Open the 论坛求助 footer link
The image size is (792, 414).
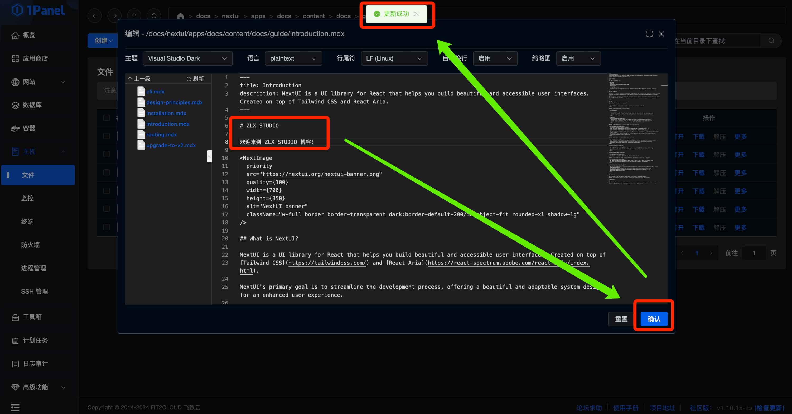(589, 408)
